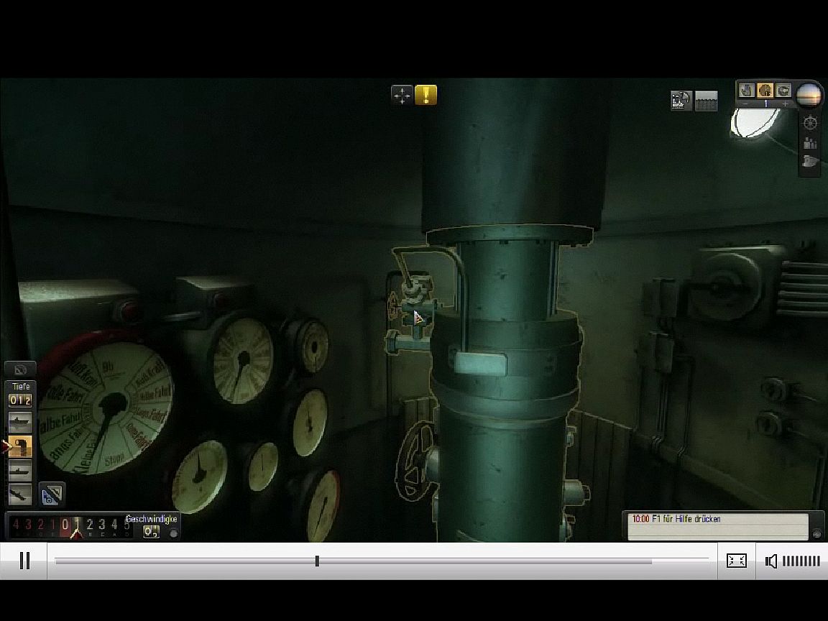The height and width of the screenshot is (621, 828).
Task: Adjust the volume level bars
Action: 801,561
